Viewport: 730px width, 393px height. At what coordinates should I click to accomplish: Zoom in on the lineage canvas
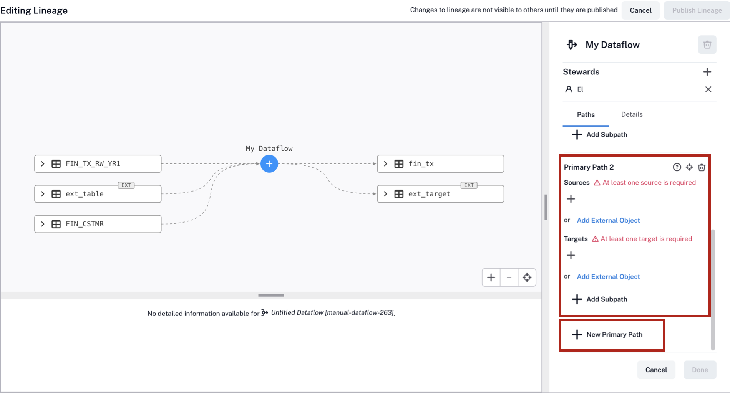[x=491, y=277]
